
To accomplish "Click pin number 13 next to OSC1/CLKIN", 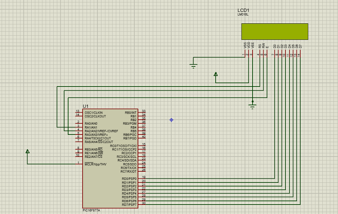I will (77, 111).
